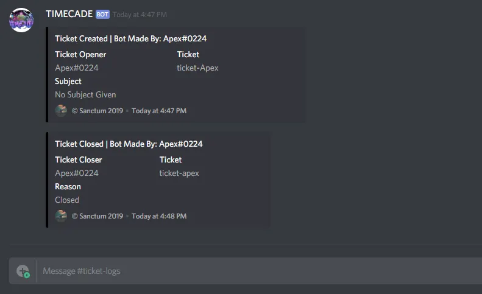Click the TIMECADE bot avatar
482x294 pixels.
[21, 20]
